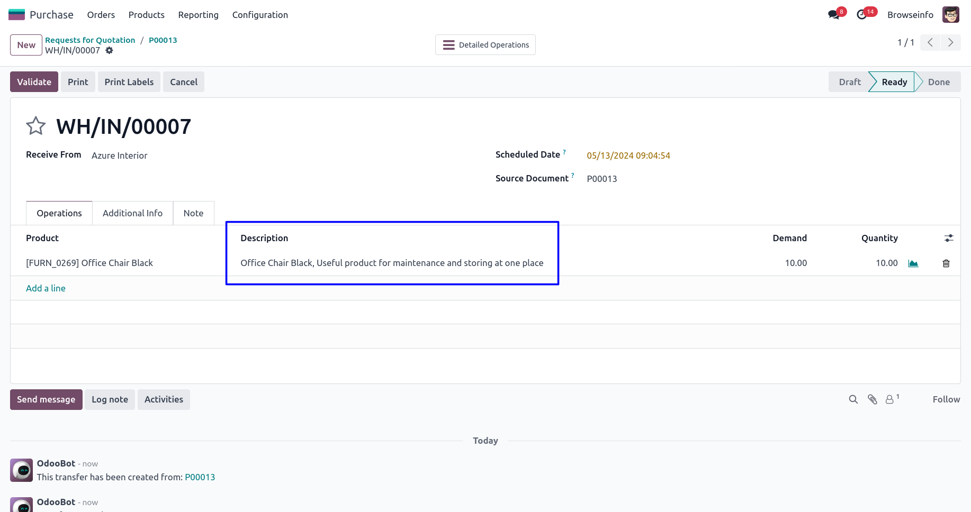Click the favorite star next to WH/IN/00007
Viewport: 971px width, 512px height.
36,126
